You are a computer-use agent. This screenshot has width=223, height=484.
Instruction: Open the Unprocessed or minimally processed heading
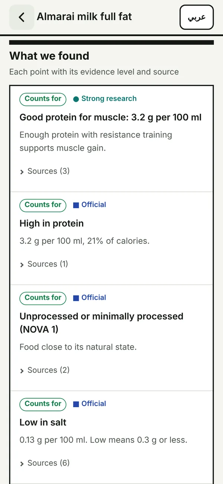(101, 323)
